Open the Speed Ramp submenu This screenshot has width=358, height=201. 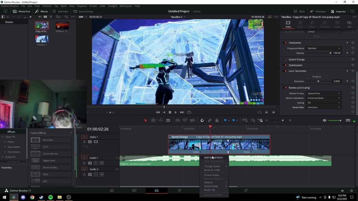214,186
